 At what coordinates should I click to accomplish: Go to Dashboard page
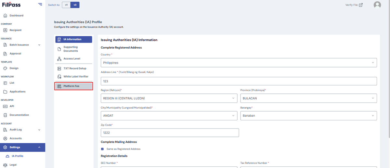coord(17,16)
